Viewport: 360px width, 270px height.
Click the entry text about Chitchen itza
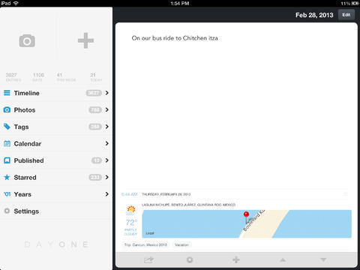[175, 38]
